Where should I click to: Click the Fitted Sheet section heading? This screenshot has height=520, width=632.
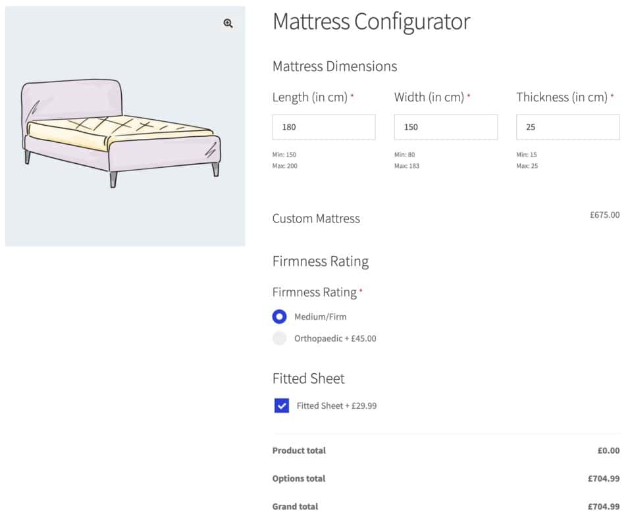[x=308, y=378]
